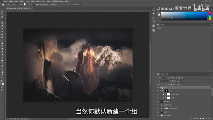The width and height of the screenshot is (213, 120).
Task: Select the Quick Selection tool in toolbox
Action: (x=2, y=20)
